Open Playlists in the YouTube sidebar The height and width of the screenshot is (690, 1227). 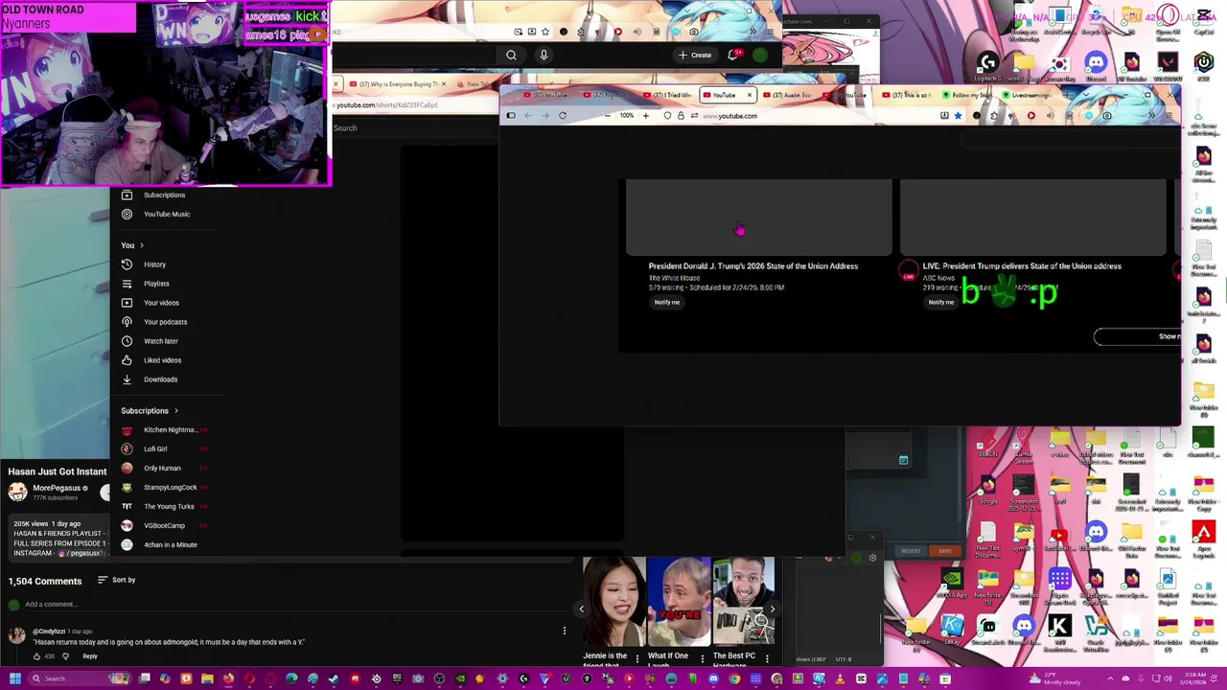(156, 284)
